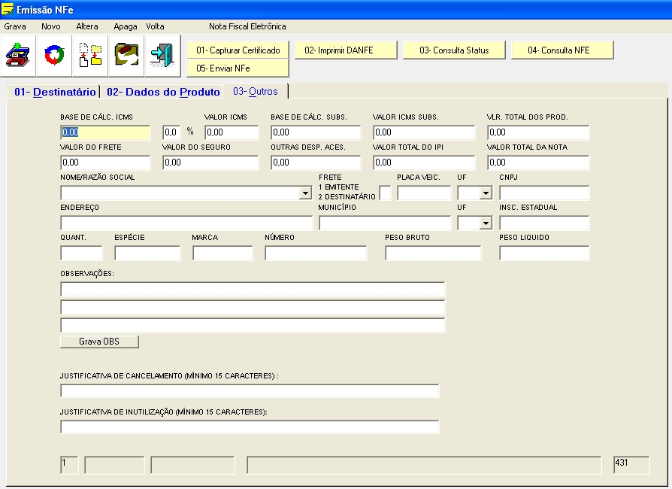Open the 02- Dados do Produto tab
672x489 pixels.
click(x=163, y=92)
